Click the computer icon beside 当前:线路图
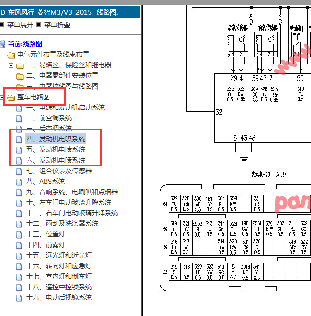This screenshot has width=311, height=316. point(3,44)
